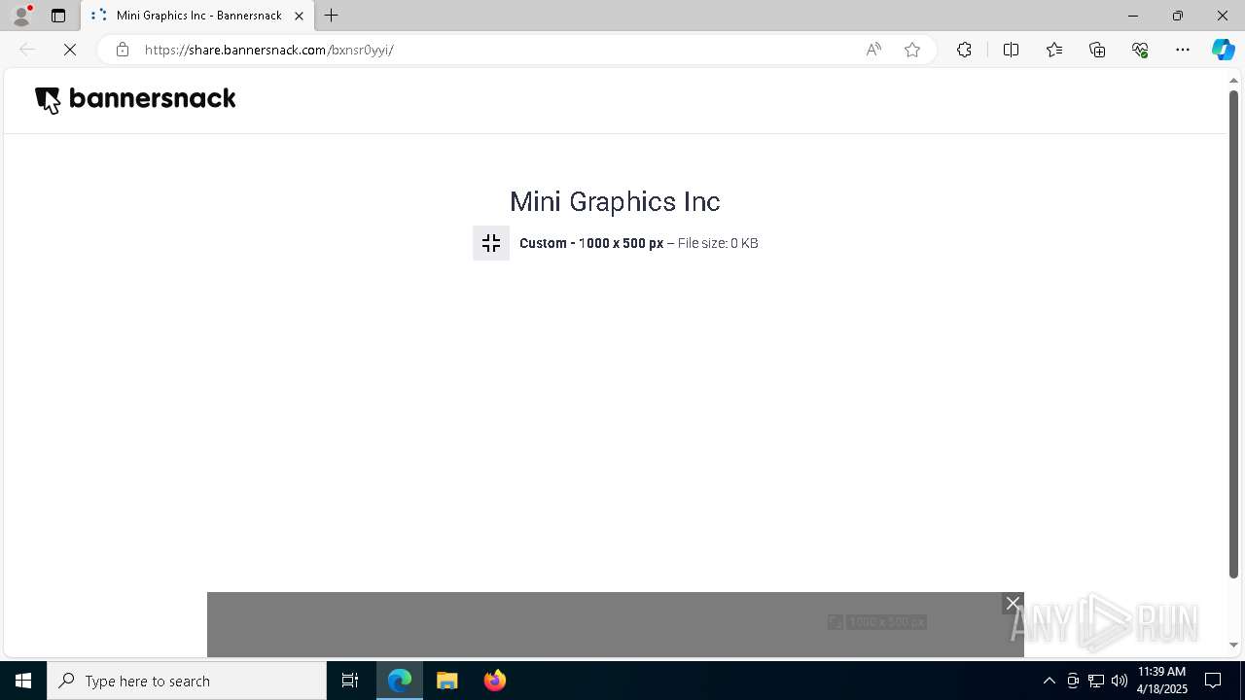This screenshot has width=1245, height=700.
Task: Open the Favorites list
Action: 1054,50
